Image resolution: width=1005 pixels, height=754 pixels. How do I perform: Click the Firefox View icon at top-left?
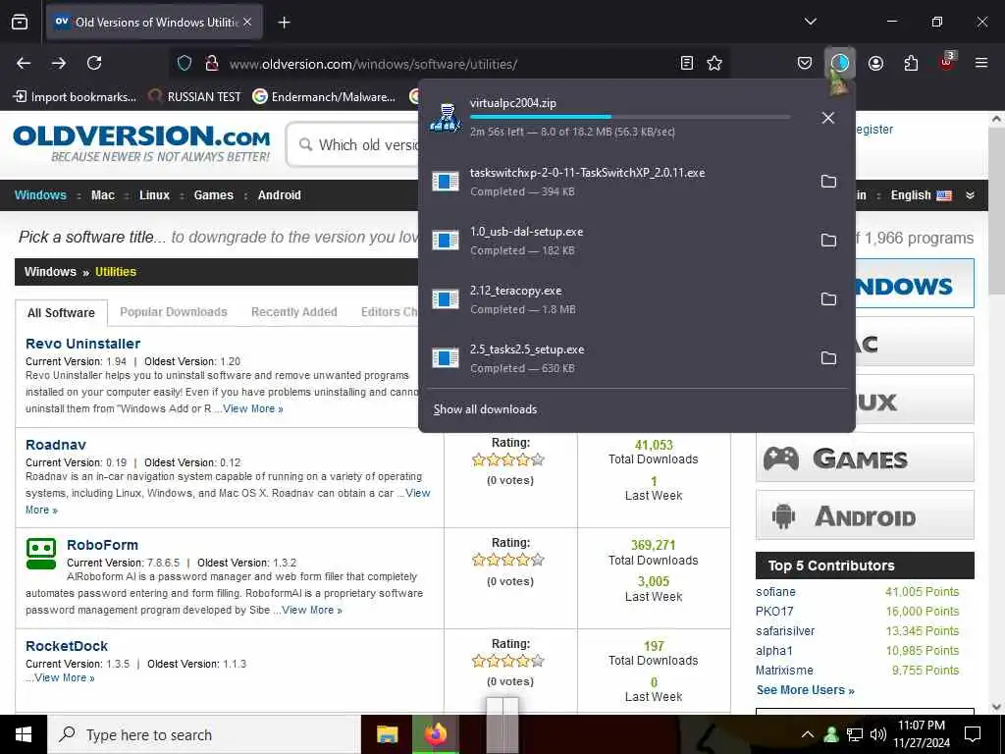pos(20,22)
